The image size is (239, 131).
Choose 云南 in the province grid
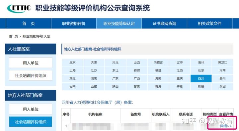72,86
